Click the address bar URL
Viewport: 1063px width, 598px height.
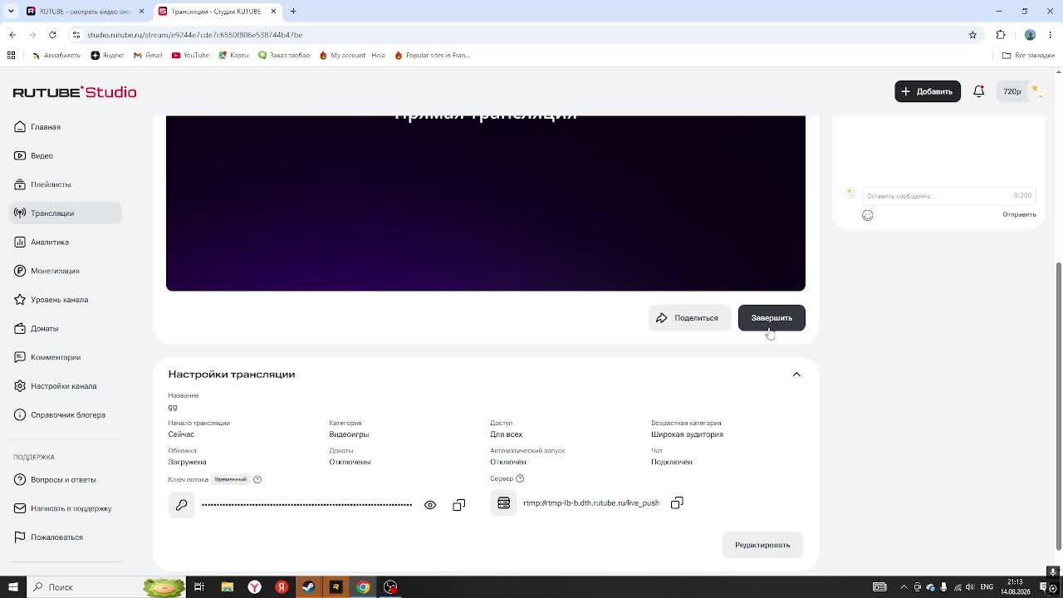point(194,35)
